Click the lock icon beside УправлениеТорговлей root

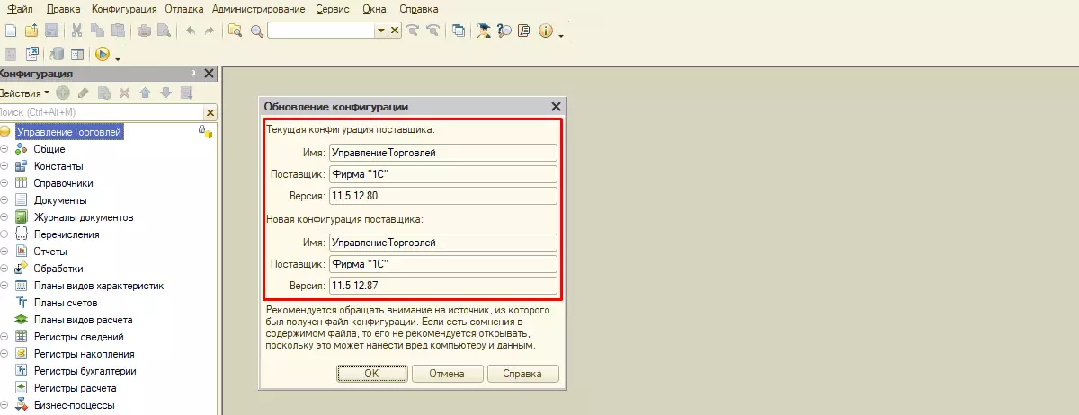tap(204, 132)
